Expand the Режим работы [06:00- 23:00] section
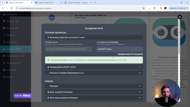 pyautogui.click(x=94, y=67)
